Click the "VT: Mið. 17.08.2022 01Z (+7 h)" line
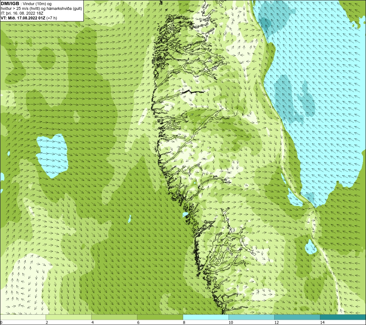This screenshot has height=325, width=366. (29, 18)
